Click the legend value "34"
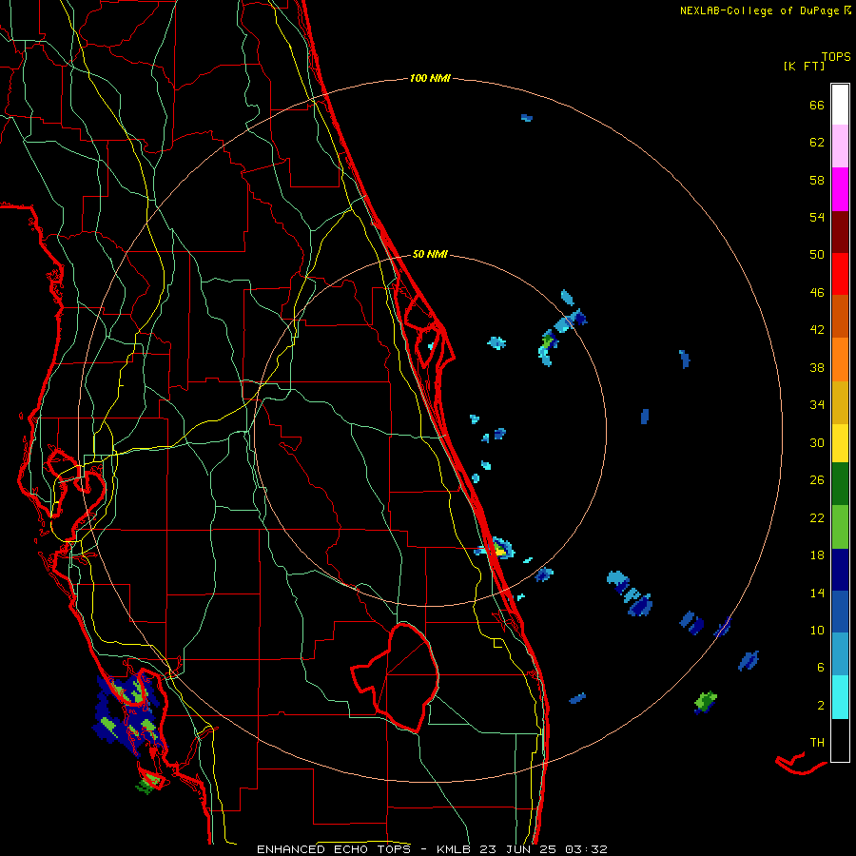This screenshot has height=856, width=856. [x=817, y=405]
